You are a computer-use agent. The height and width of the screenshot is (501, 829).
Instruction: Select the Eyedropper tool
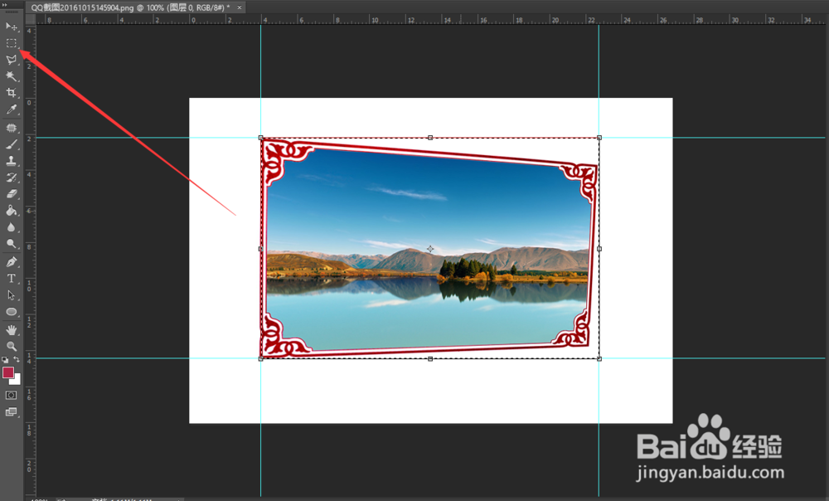pos(11,110)
